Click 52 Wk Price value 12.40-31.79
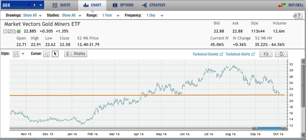Image resolution: width=306 pixels, height=140 pixels. pyautogui.click(x=88, y=45)
